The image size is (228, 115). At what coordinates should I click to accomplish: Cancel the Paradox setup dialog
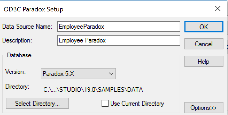click(x=204, y=44)
